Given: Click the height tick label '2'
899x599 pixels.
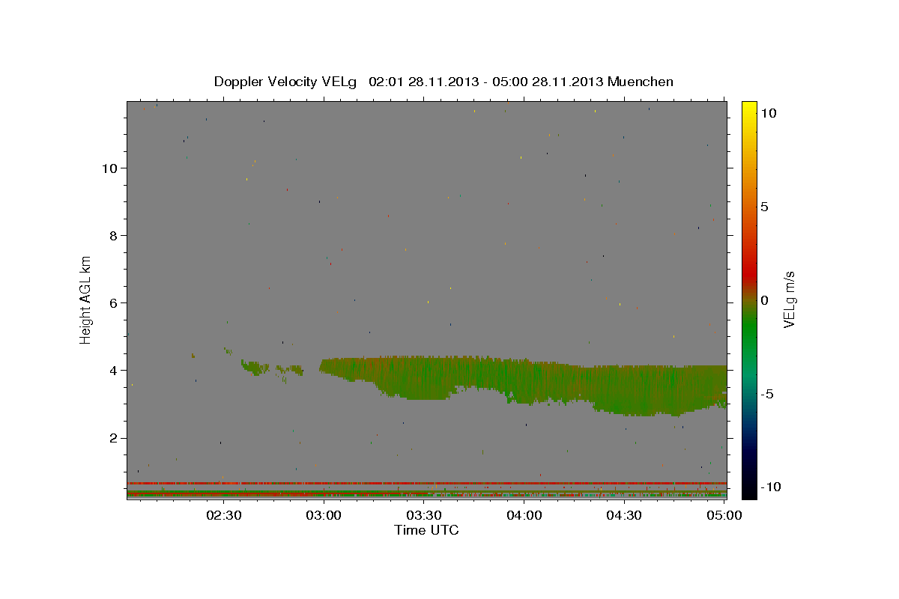Looking at the screenshot, I should tap(112, 437).
